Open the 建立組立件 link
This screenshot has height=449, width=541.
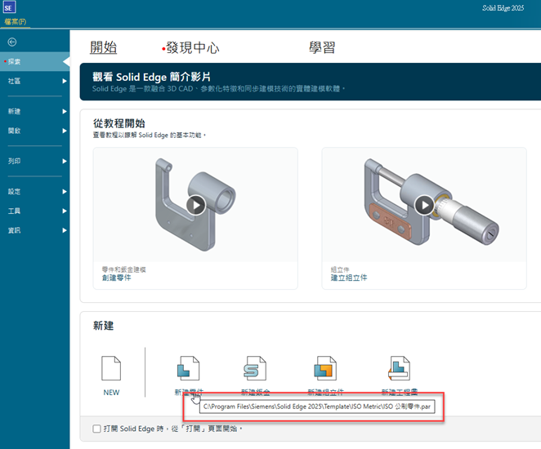(x=349, y=278)
